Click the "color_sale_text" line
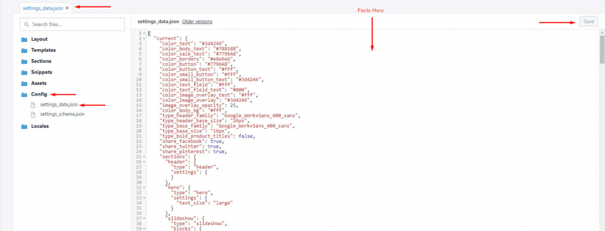This screenshot has height=231, width=605. click(x=200, y=54)
